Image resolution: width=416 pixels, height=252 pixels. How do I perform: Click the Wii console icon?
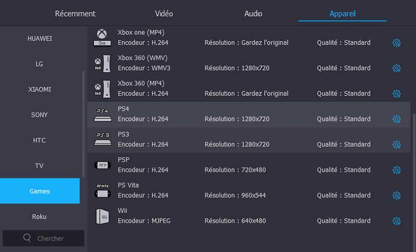click(102, 216)
